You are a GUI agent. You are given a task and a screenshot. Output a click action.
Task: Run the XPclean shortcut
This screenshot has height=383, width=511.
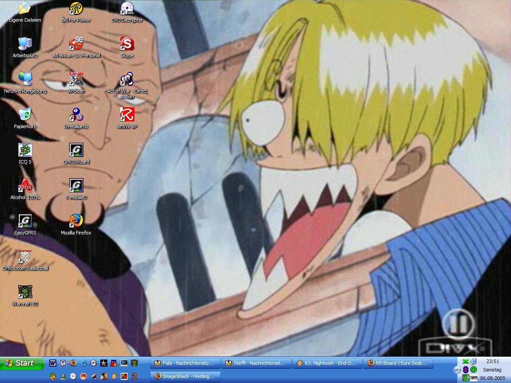coord(76,83)
